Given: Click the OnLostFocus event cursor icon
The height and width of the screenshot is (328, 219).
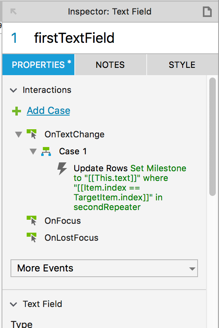Looking at the screenshot, I should [32, 238].
